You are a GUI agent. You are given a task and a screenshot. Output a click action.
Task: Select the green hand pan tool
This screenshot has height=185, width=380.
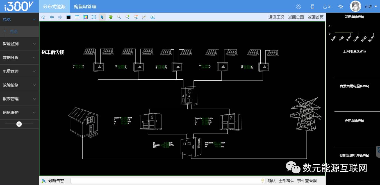pyautogui.click(x=111, y=17)
